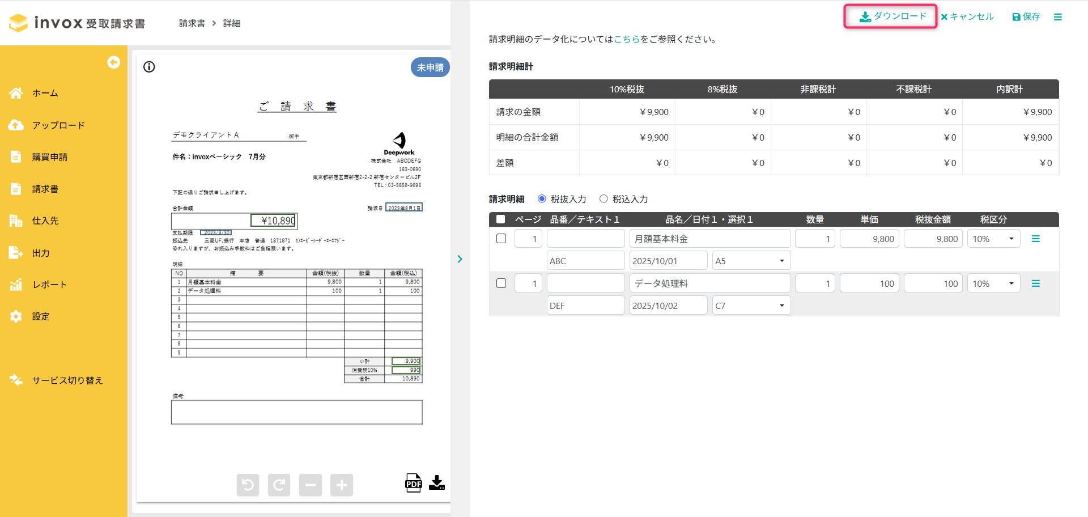Rotate the invoice preview clockwise
The image size is (1088, 517).
click(x=279, y=485)
